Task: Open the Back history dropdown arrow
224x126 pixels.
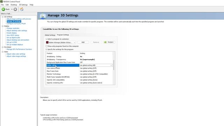Action: point(12,9)
